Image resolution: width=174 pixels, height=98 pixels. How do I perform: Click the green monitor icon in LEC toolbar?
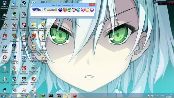[45, 10]
